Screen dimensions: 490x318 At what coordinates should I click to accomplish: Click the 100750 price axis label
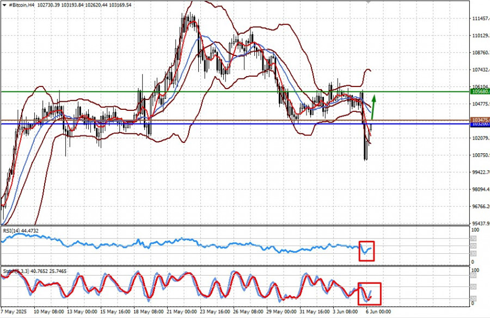point(481,155)
